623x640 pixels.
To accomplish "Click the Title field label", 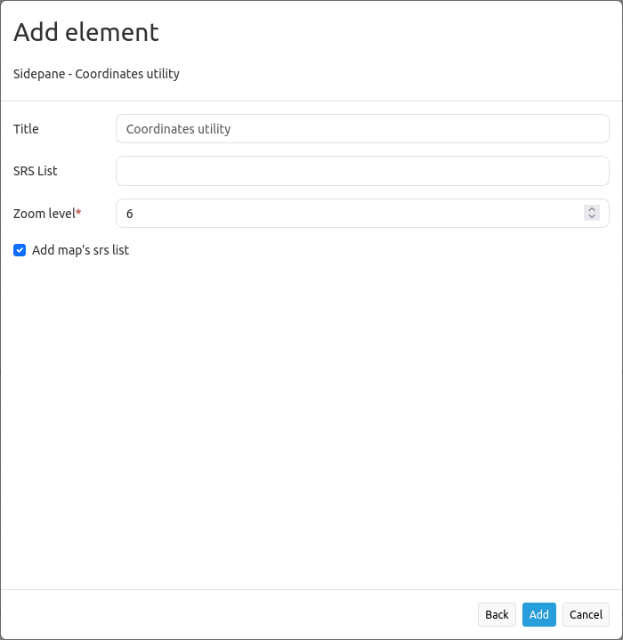I will coord(26,128).
